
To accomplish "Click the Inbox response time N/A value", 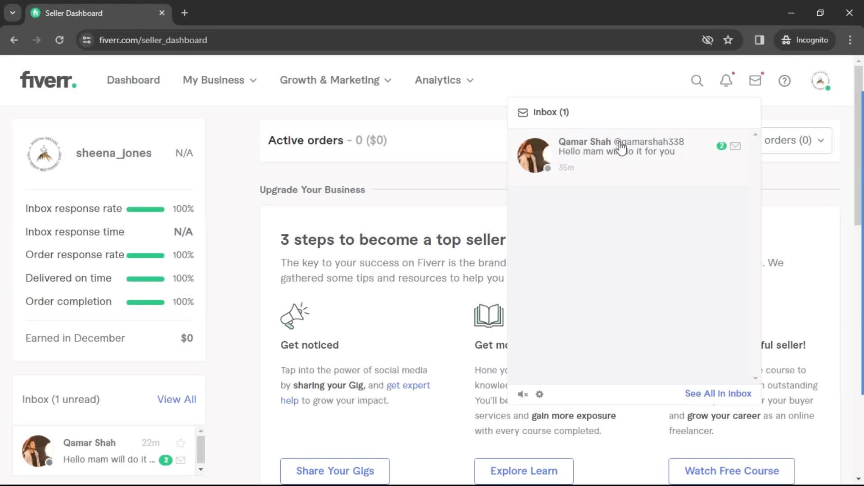I will point(183,232).
